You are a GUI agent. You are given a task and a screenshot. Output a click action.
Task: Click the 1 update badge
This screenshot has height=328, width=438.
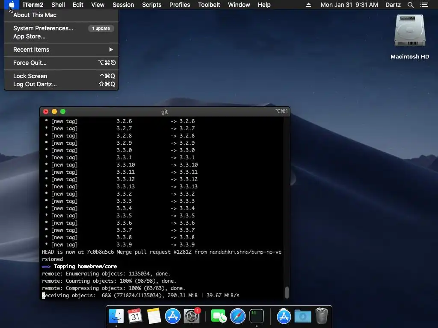[101, 29]
